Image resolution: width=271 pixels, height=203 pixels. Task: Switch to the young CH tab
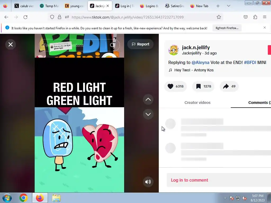tap(74, 6)
